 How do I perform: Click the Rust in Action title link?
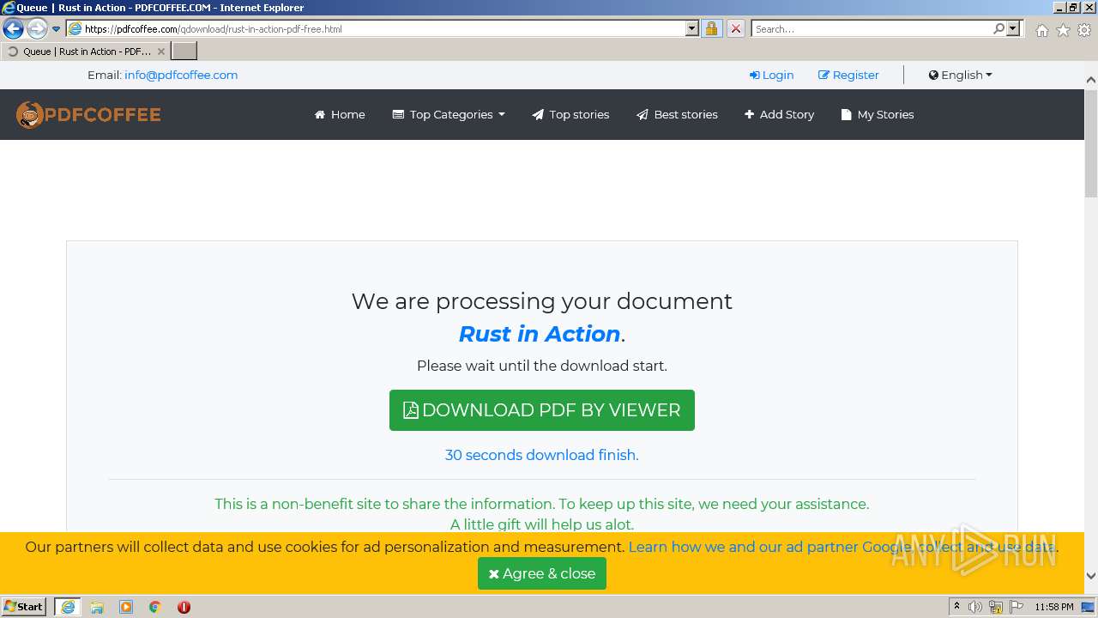pyautogui.click(x=540, y=334)
